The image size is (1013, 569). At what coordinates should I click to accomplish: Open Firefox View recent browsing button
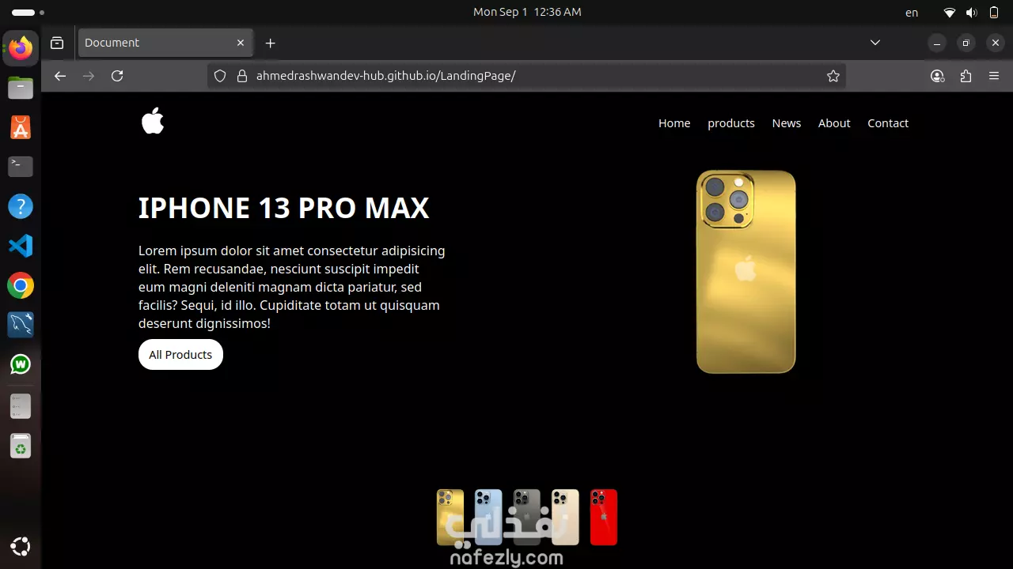57,43
